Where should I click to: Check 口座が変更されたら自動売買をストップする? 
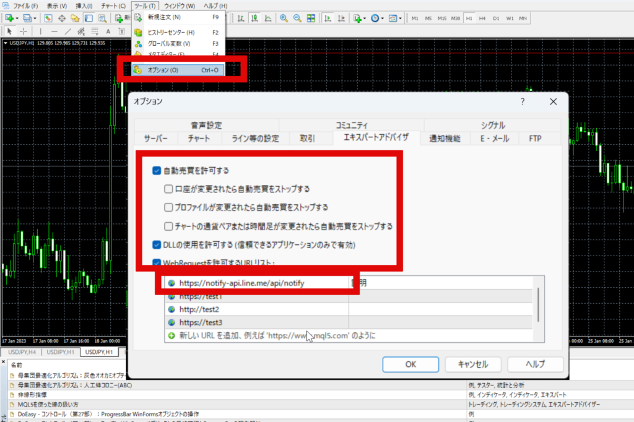pos(168,189)
